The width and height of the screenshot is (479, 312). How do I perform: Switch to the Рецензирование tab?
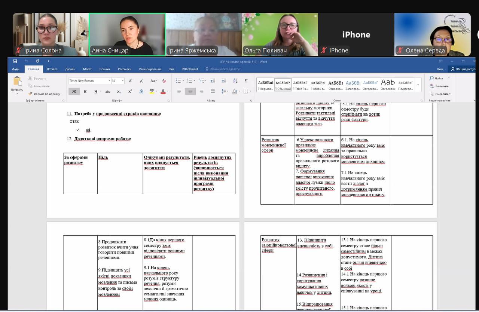tap(150, 69)
